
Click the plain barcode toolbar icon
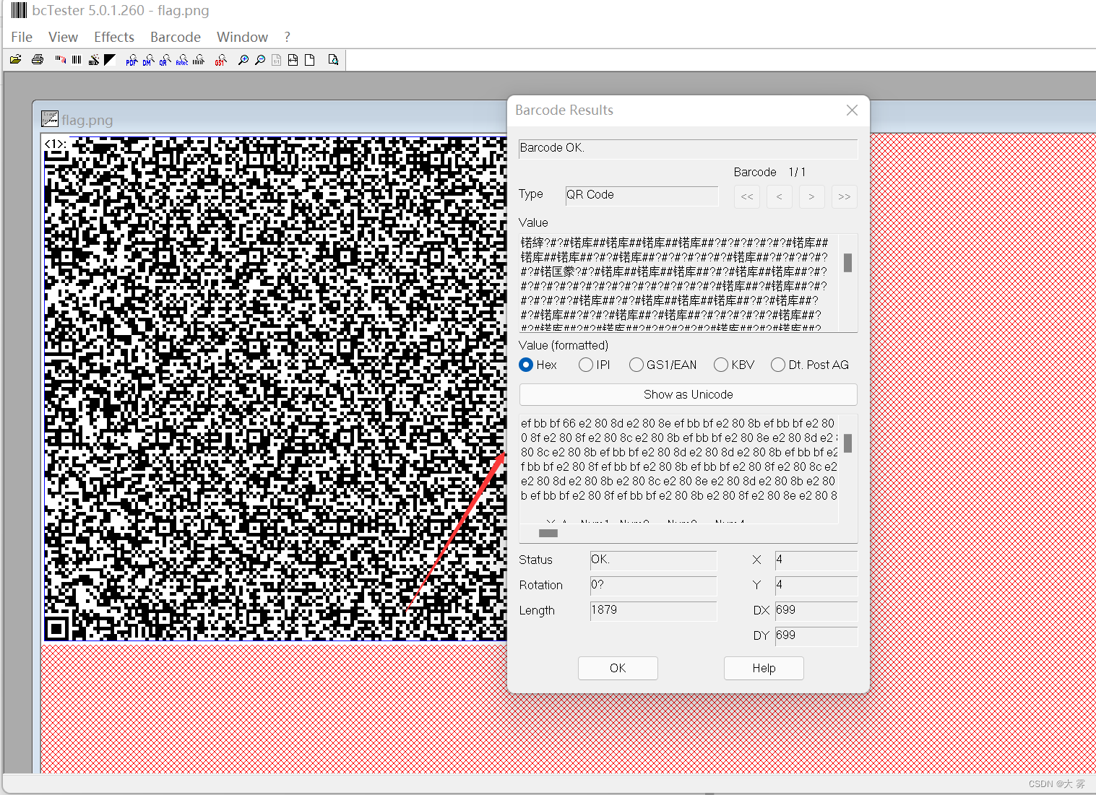pos(77,60)
